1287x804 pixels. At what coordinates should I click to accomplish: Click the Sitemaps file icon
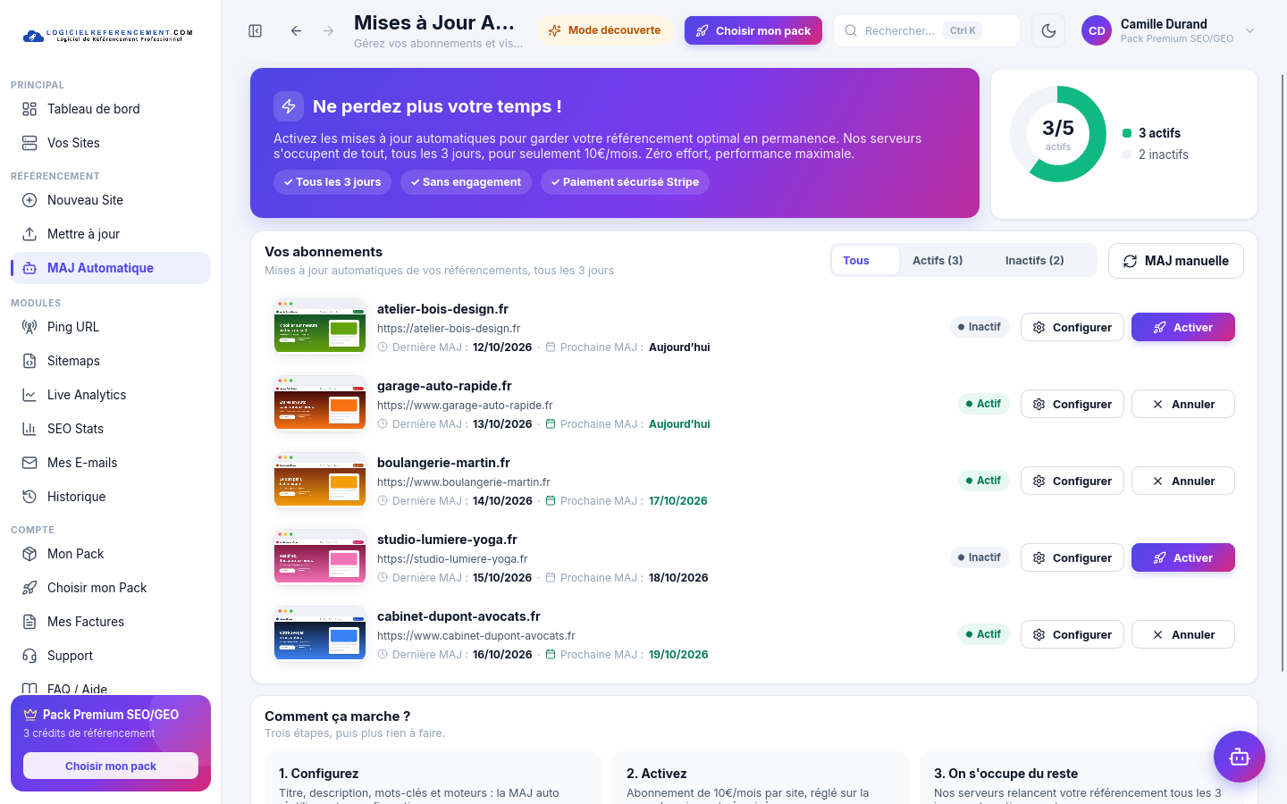(29, 361)
